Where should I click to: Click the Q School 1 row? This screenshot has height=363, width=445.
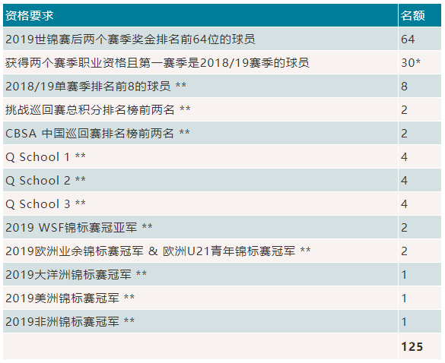click(x=222, y=156)
